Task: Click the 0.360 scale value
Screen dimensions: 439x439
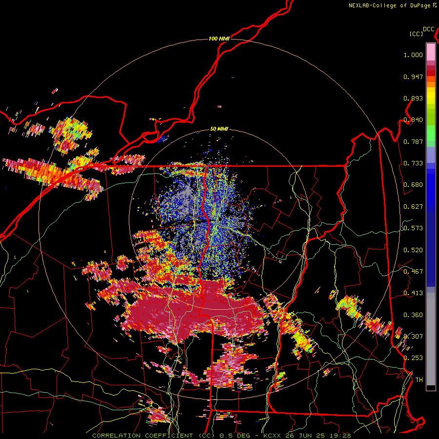Action: [413, 315]
